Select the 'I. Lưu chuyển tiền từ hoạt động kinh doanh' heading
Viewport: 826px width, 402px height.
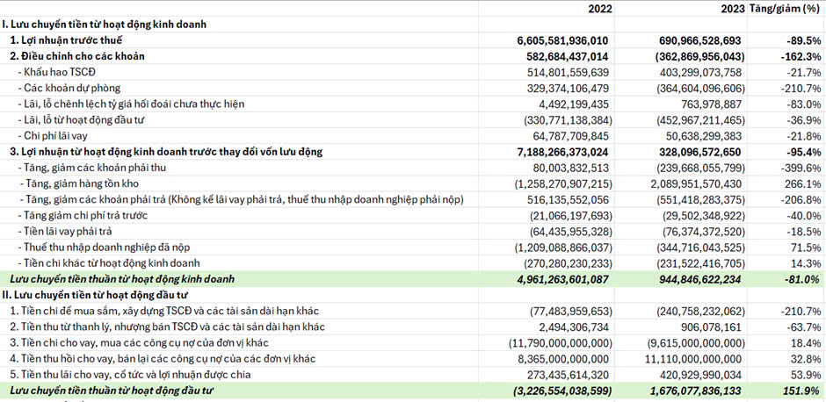(x=105, y=25)
